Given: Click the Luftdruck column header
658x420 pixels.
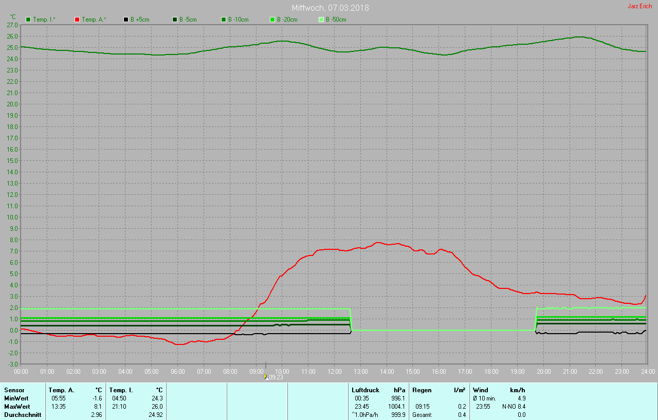Looking at the screenshot, I should point(365,390).
